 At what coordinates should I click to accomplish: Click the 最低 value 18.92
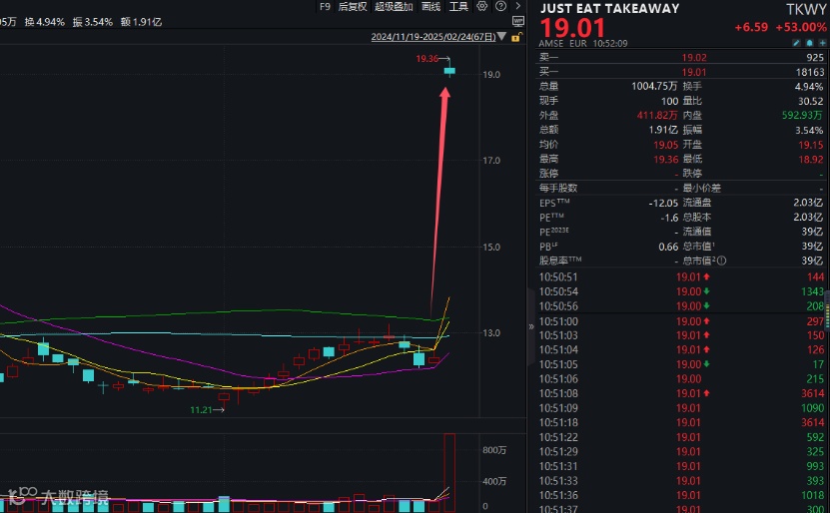(x=811, y=159)
